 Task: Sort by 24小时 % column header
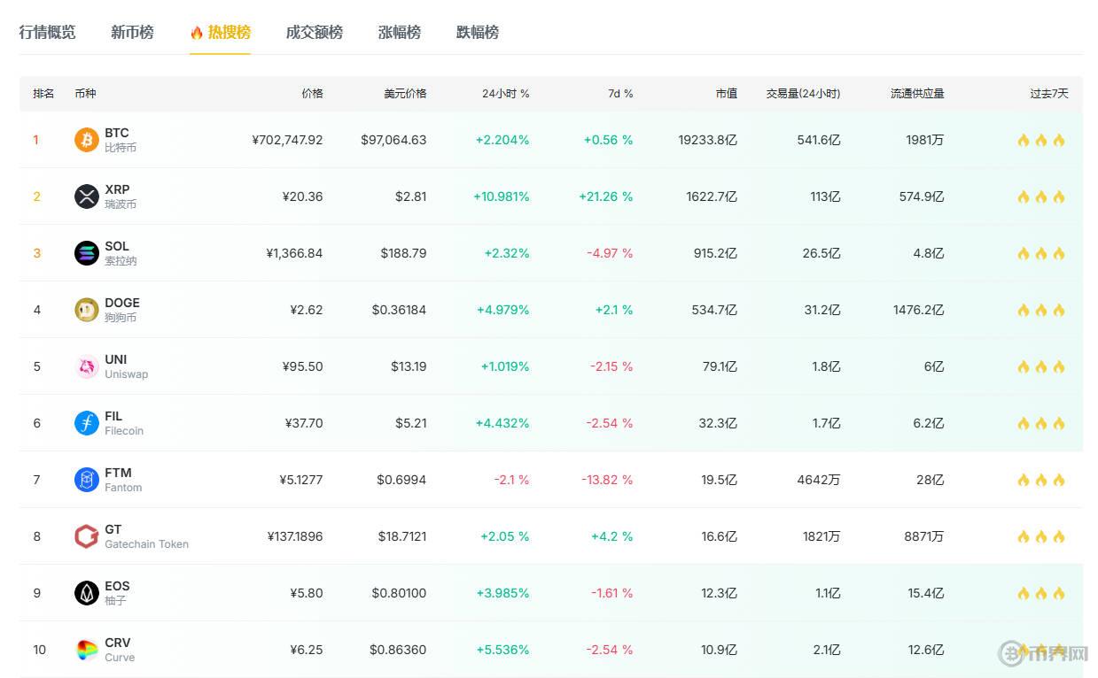pos(505,94)
